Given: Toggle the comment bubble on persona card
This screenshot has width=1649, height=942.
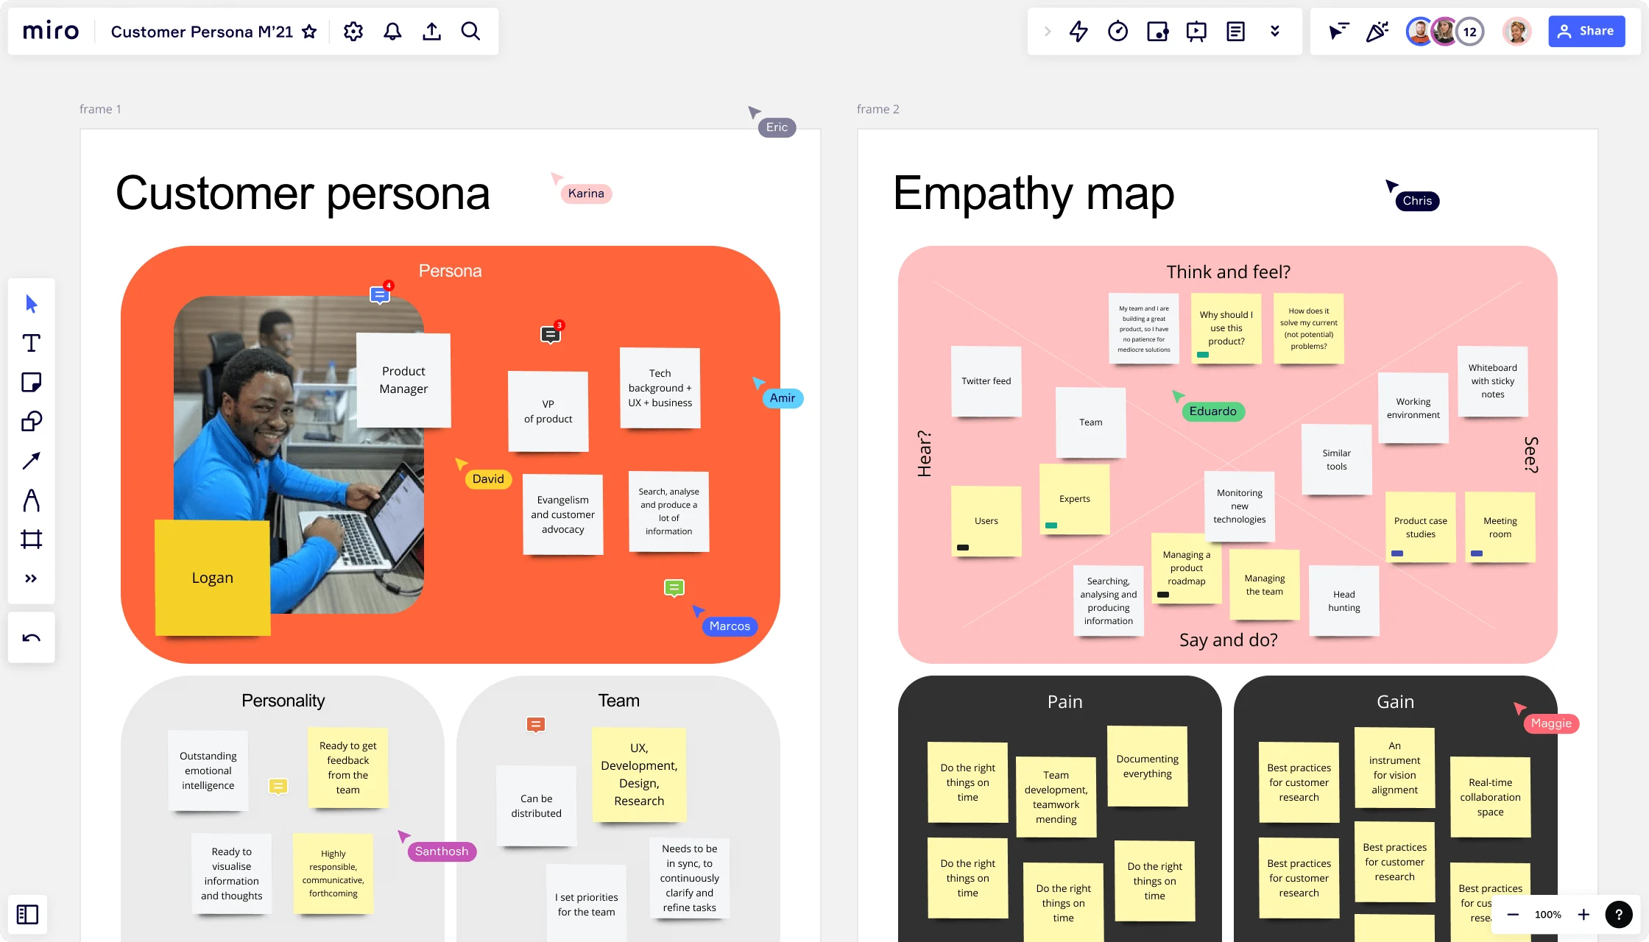Looking at the screenshot, I should click(x=379, y=296).
